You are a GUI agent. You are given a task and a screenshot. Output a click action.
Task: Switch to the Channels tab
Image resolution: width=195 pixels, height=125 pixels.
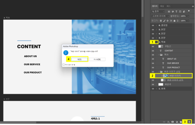click(162, 6)
